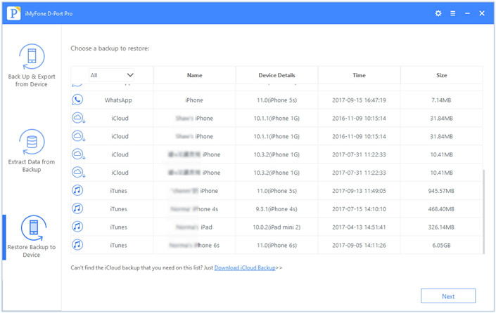Select time 2017-09-15 16:47:19
This screenshot has height=313, width=496.
[359, 100]
